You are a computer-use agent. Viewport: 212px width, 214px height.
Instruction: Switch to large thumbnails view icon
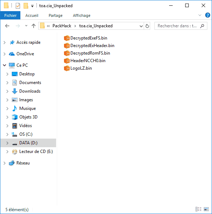click(x=206, y=209)
